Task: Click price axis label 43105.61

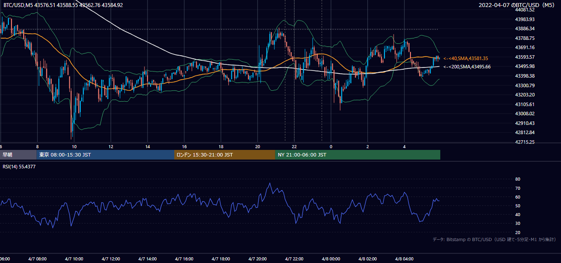Action: coord(525,104)
